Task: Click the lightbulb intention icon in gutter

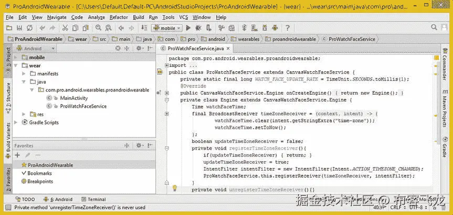Action: pyautogui.click(x=174, y=188)
